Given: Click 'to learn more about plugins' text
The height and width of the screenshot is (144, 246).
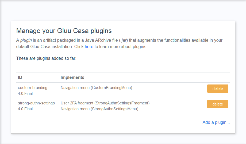Looking at the screenshot, I should 121,47.
